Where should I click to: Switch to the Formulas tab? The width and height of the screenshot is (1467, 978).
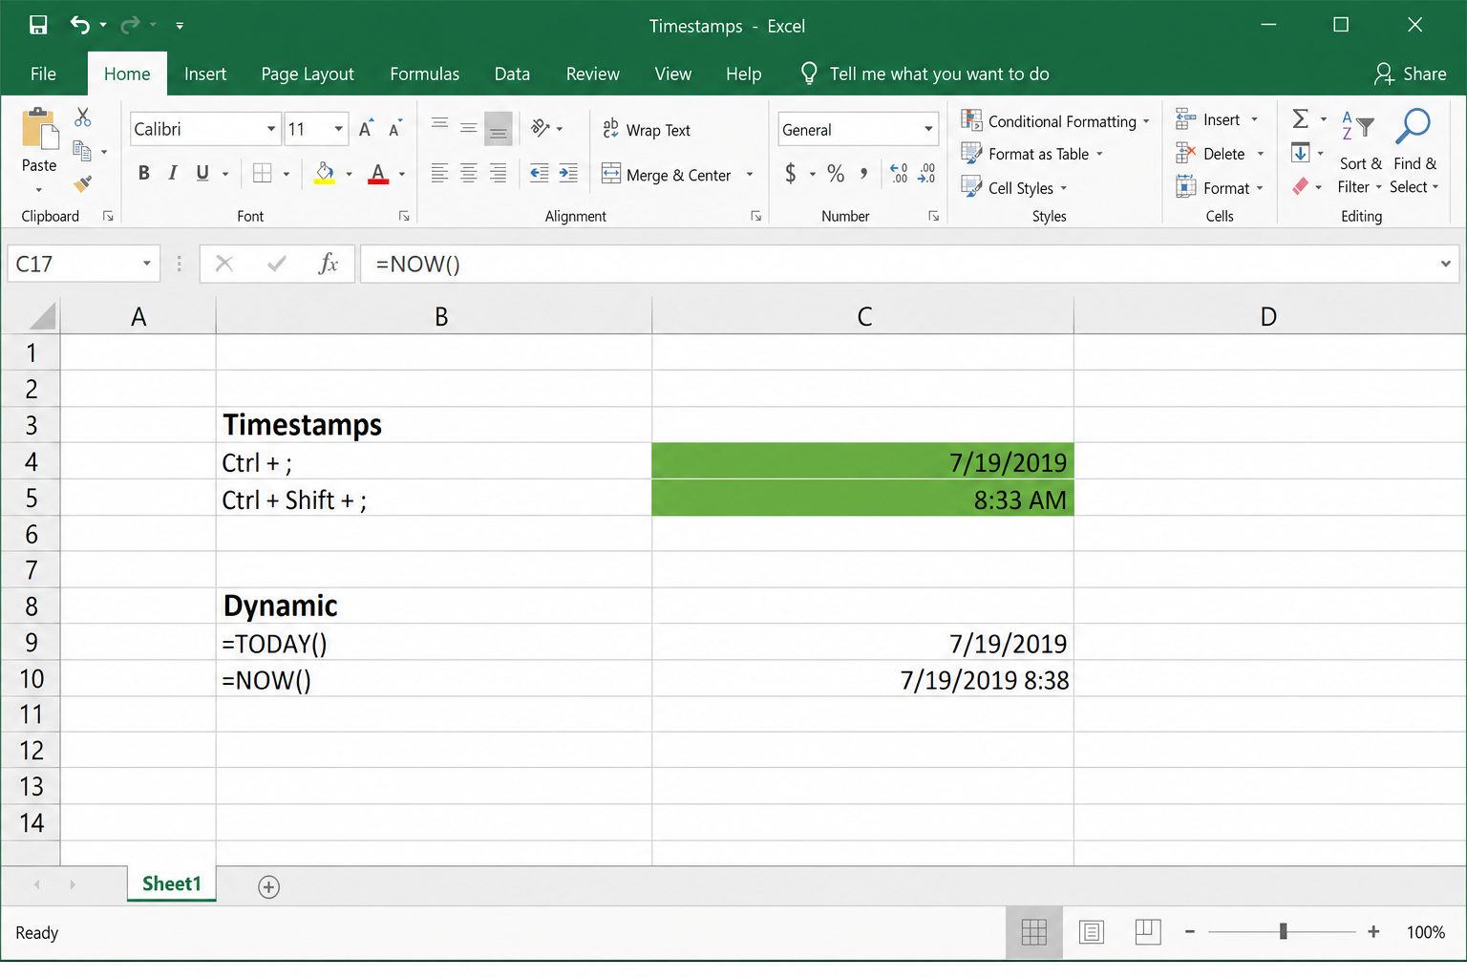(425, 74)
